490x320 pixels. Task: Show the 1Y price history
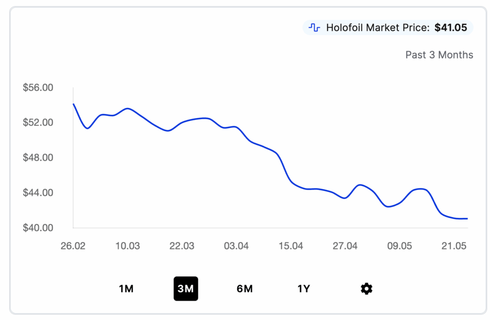tap(304, 289)
